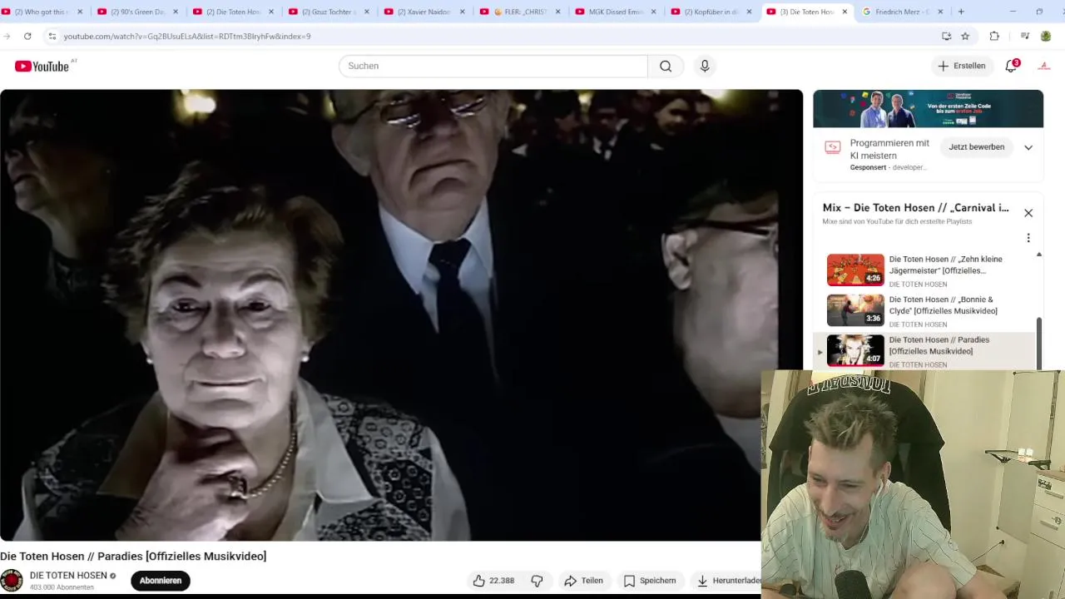
Task: Switch to the '90's Green Day' tab
Action: point(137,12)
